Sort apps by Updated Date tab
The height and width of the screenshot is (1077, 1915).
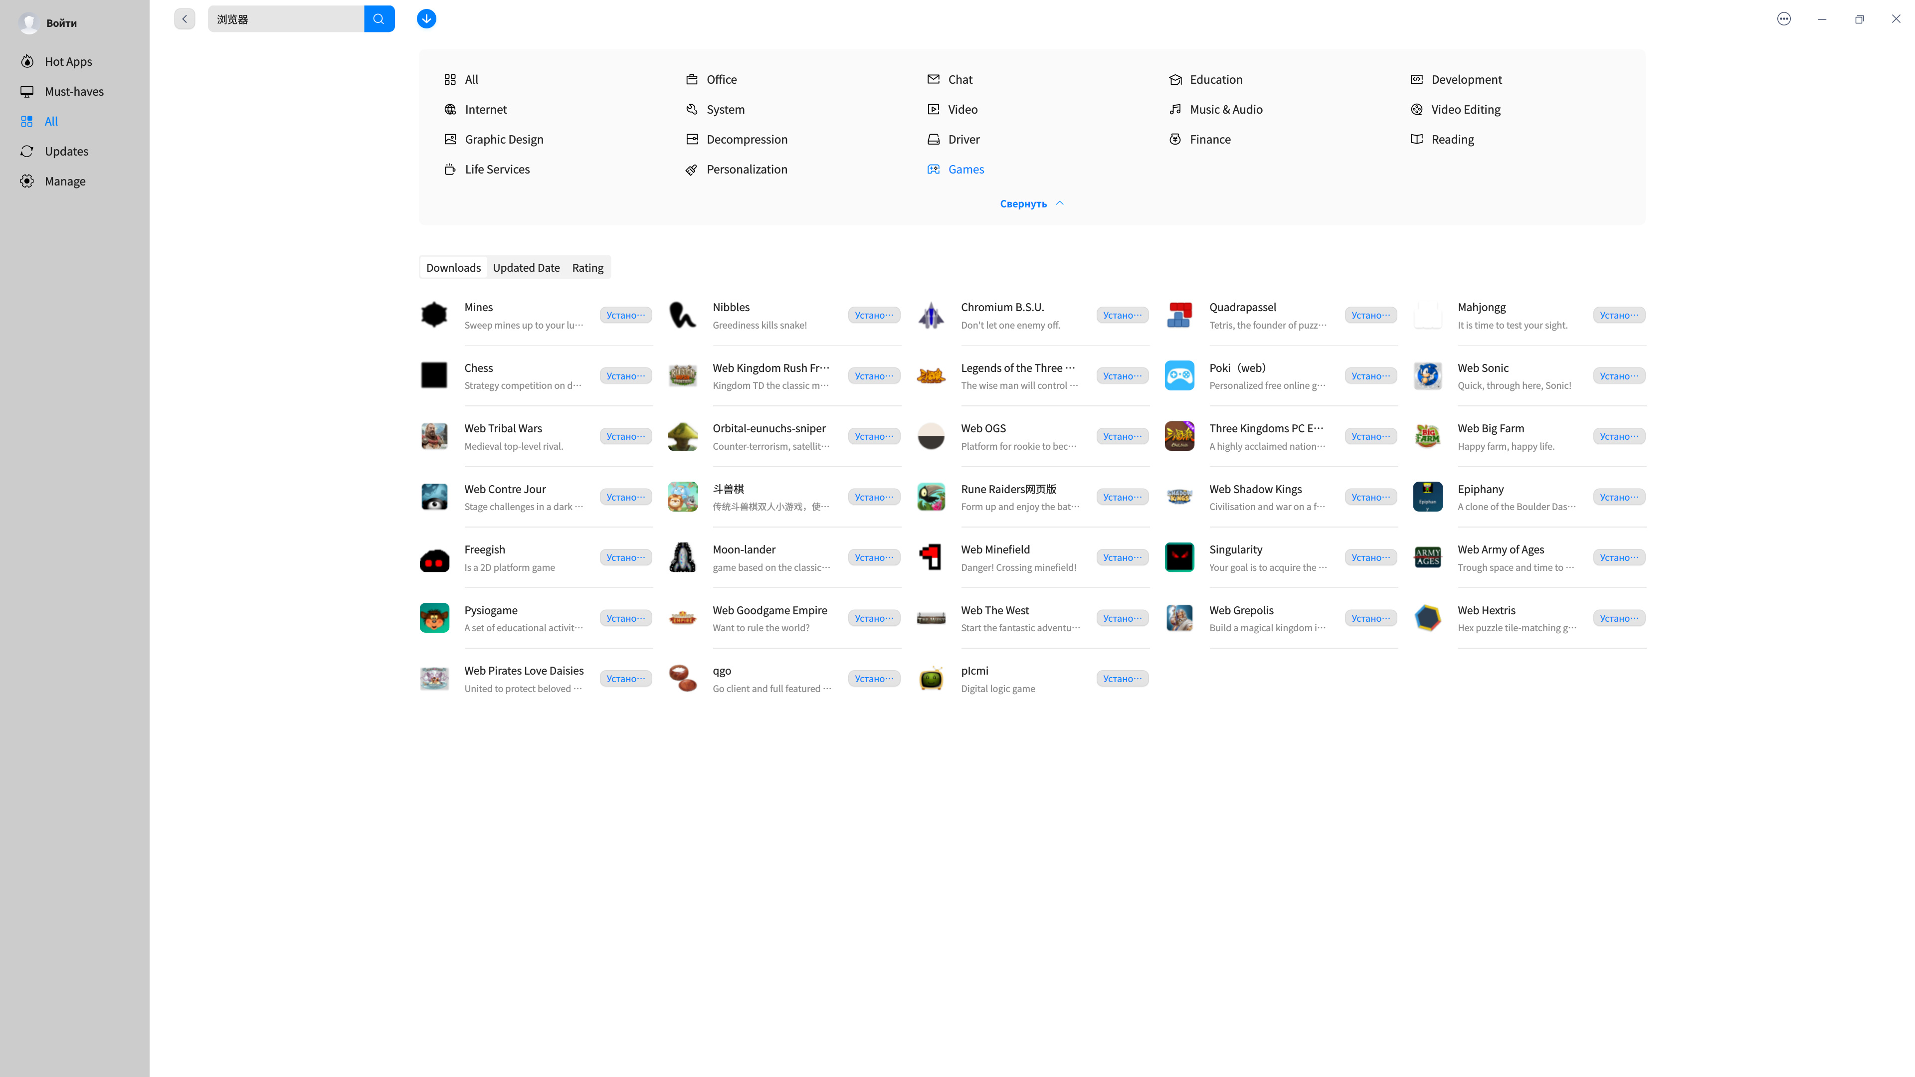(x=526, y=268)
